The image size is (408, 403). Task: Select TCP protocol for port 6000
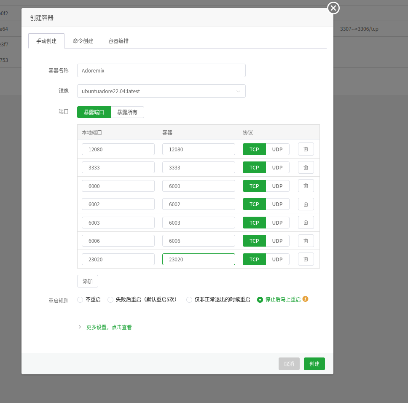click(254, 186)
